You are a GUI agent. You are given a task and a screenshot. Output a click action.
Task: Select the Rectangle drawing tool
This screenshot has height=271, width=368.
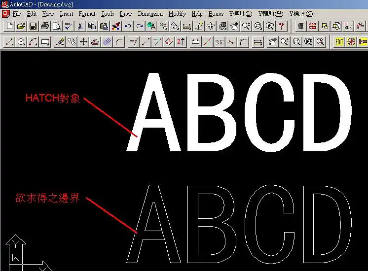pyautogui.click(x=45, y=42)
